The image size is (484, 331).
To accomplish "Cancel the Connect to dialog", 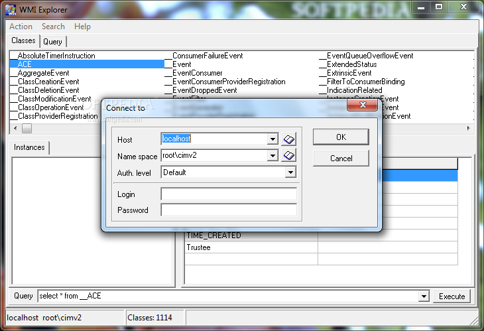I will point(341,159).
